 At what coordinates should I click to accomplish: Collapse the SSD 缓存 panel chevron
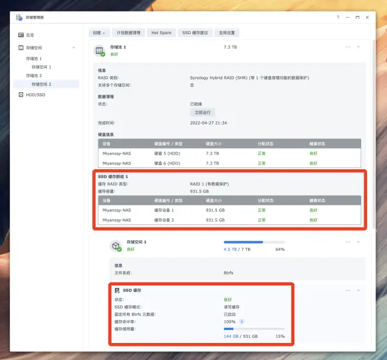point(358,290)
